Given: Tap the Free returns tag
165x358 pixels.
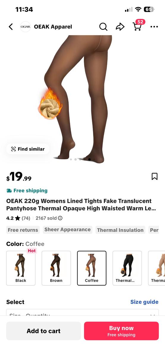Looking at the screenshot, I should (23, 230).
